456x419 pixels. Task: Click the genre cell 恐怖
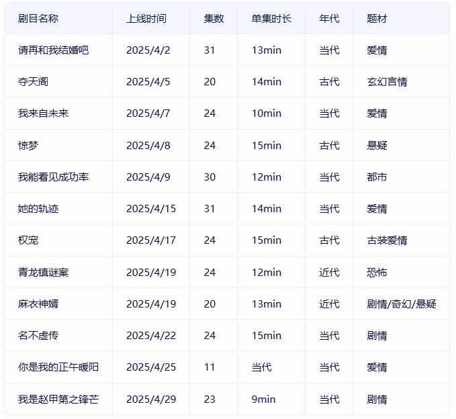(377, 272)
